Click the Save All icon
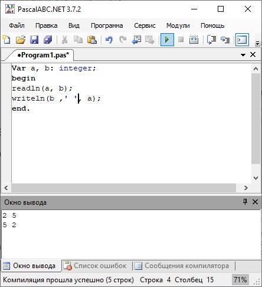 click(x=48, y=40)
